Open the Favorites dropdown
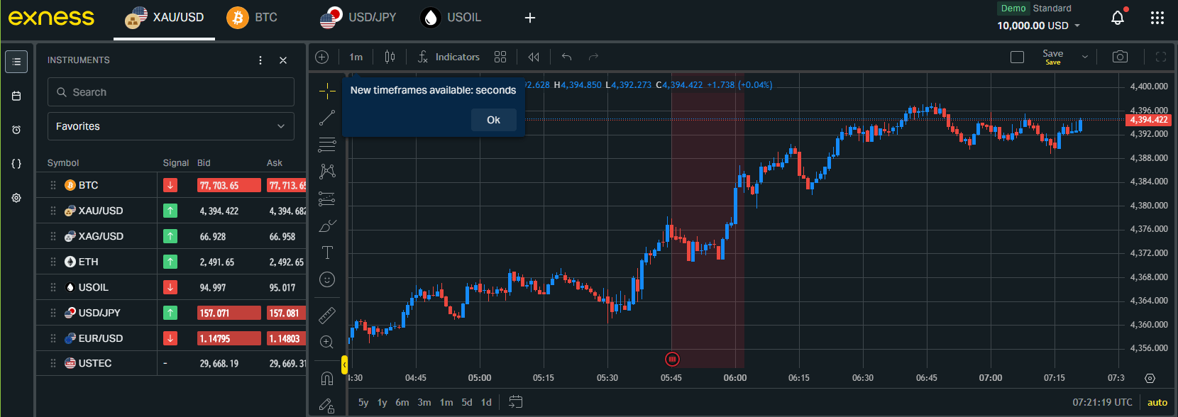Screen dimensions: 1178x417 [x=171, y=126]
